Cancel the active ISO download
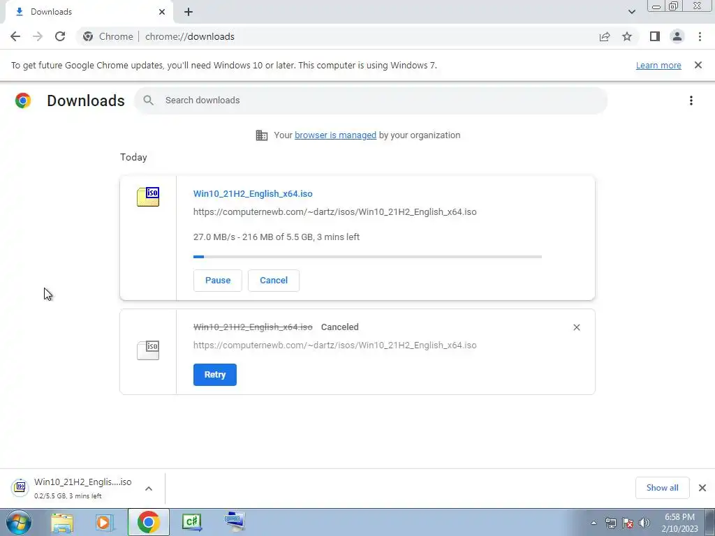Viewport: 715px width, 536px height. (274, 281)
